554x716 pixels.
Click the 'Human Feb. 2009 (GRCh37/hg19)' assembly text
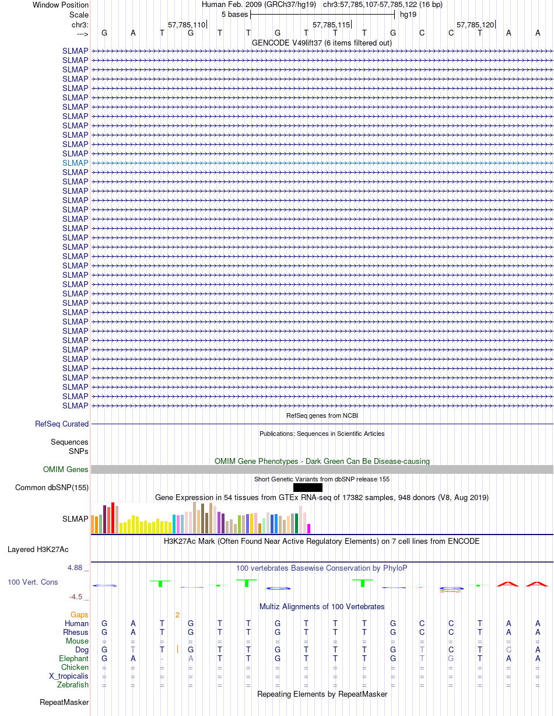point(259,5)
